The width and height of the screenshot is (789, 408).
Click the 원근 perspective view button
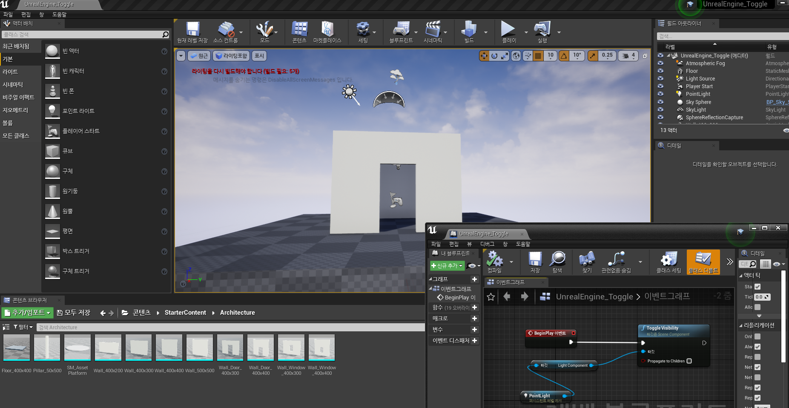pyautogui.click(x=199, y=56)
